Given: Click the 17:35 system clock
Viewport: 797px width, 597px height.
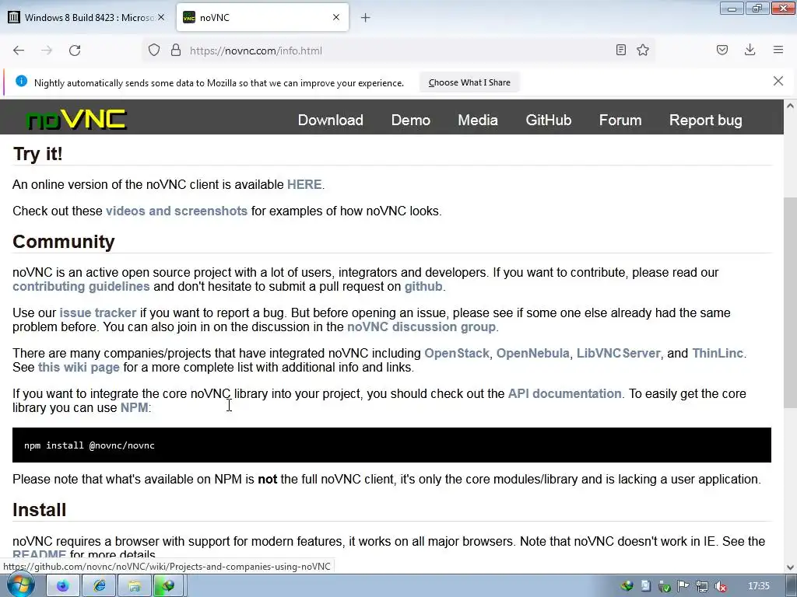Looking at the screenshot, I should (x=759, y=586).
